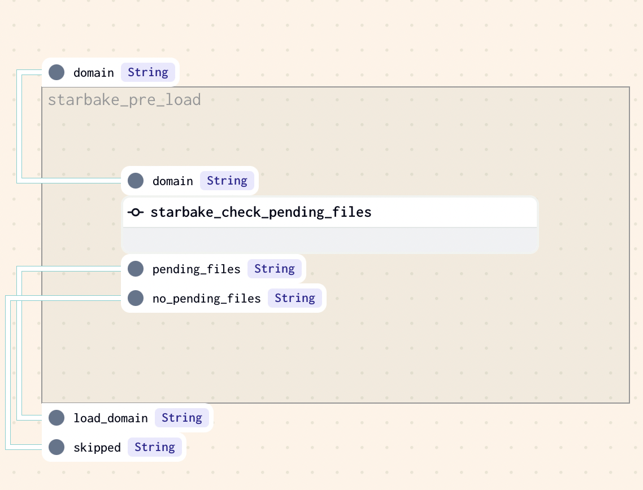The width and height of the screenshot is (643, 490).
Task: Click the String badge on the outer domain input
Action: point(148,72)
